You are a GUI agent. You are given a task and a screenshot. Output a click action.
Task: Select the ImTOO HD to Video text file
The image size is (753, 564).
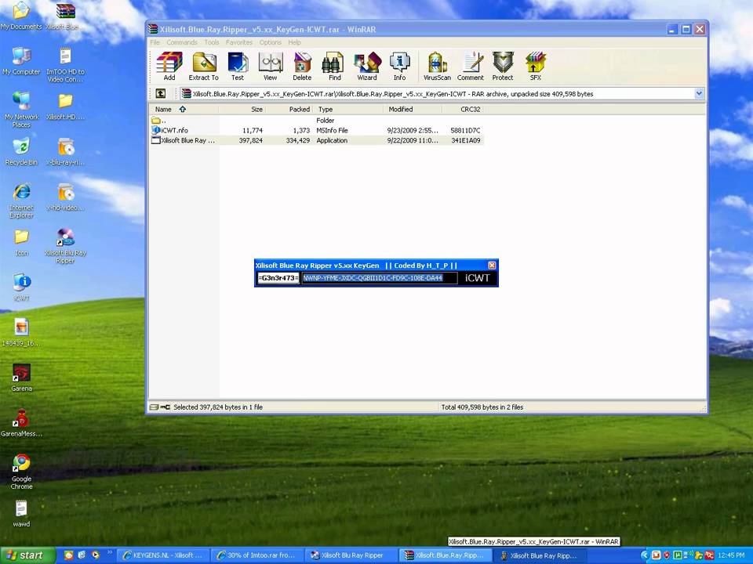point(65,65)
